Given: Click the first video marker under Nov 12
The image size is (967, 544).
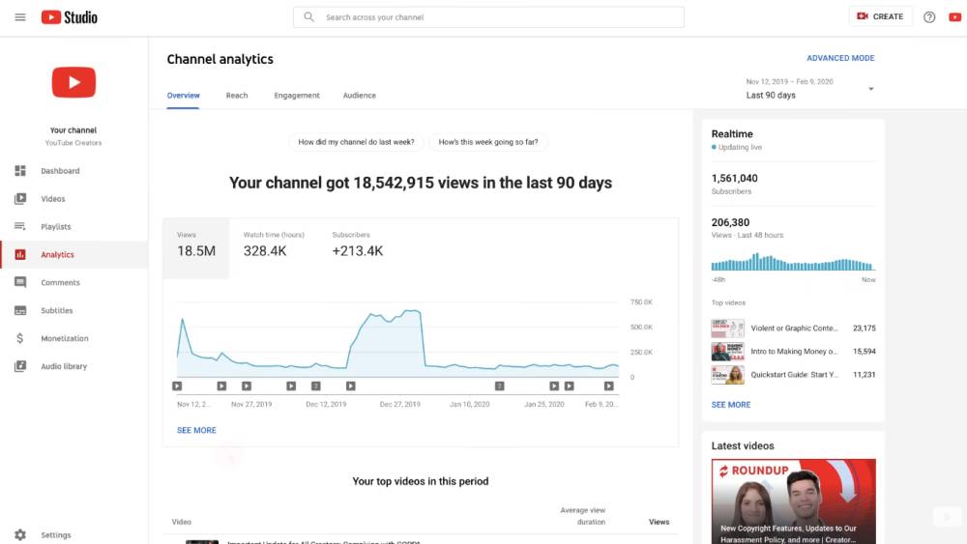Looking at the screenshot, I should (177, 386).
